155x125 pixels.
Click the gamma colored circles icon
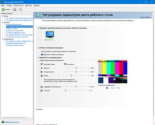42,76
